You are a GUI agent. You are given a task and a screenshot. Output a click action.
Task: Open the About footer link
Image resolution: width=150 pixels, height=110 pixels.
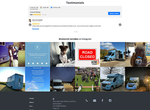(x=32, y=102)
